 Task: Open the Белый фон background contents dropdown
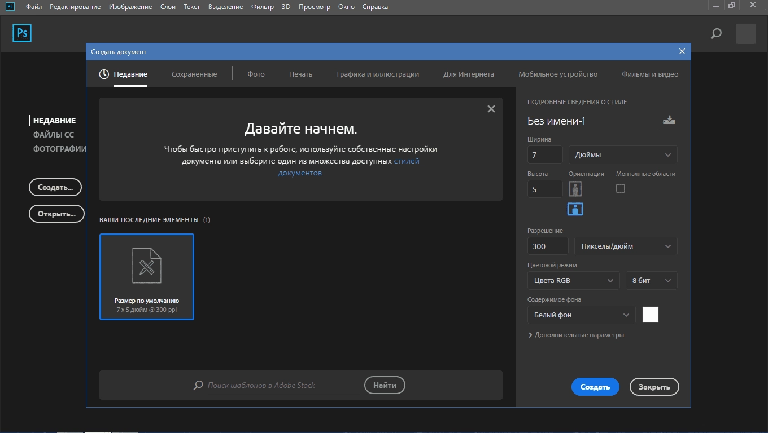582,315
